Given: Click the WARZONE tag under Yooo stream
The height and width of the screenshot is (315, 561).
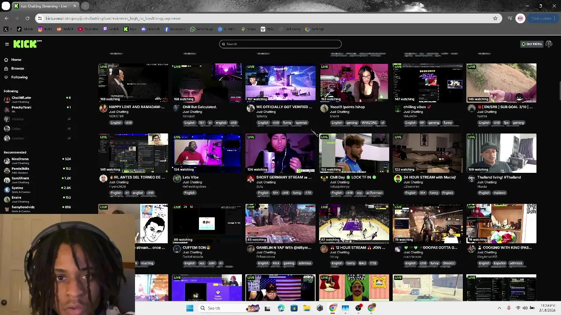Looking at the screenshot, I should click(369, 122).
